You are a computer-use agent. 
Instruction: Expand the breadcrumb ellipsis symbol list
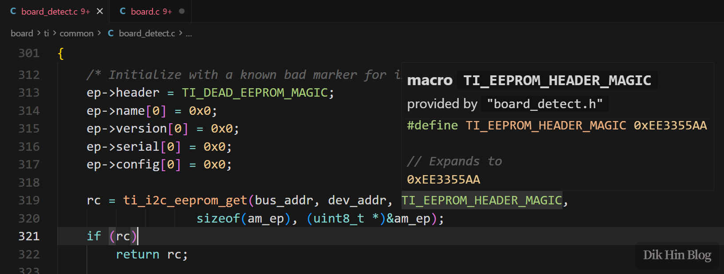coord(189,34)
